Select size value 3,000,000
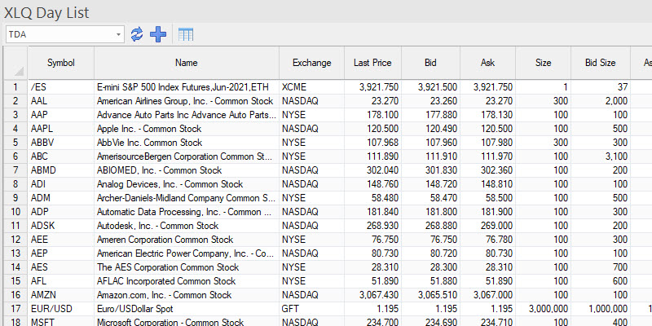 tap(543, 309)
